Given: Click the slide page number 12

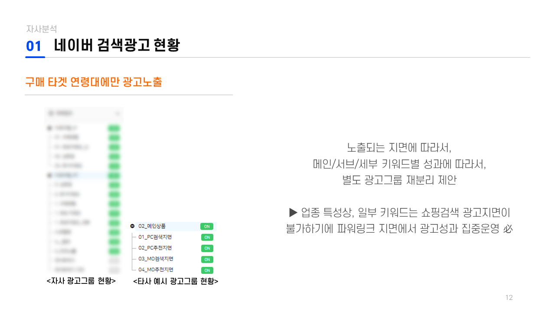Looking at the screenshot, I should click(509, 298).
